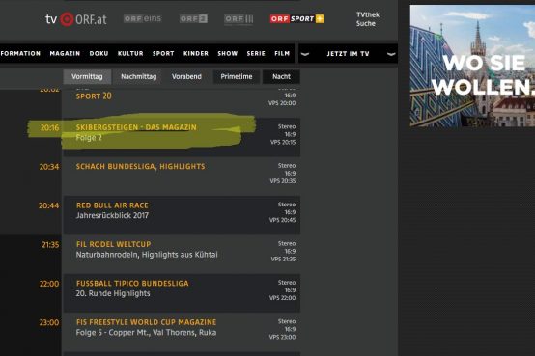
Task: Open the tv ORF.at home logo
Action: pos(75,19)
